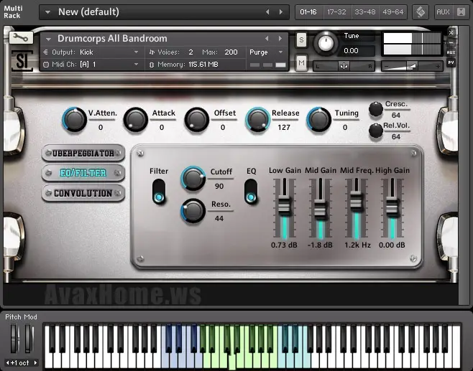Screen dimensions: 473x371
Task: Open the wrench instrument edit mode
Action: (21, 37)
